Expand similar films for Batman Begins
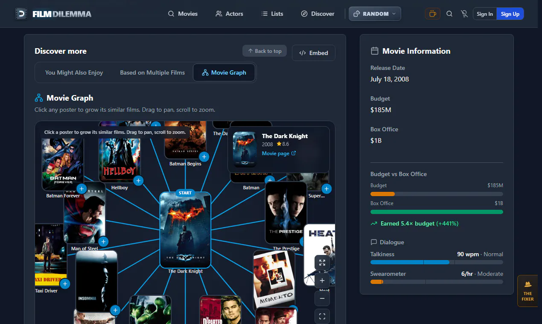Viewport: 542px width, 324px height. [204, 157]
